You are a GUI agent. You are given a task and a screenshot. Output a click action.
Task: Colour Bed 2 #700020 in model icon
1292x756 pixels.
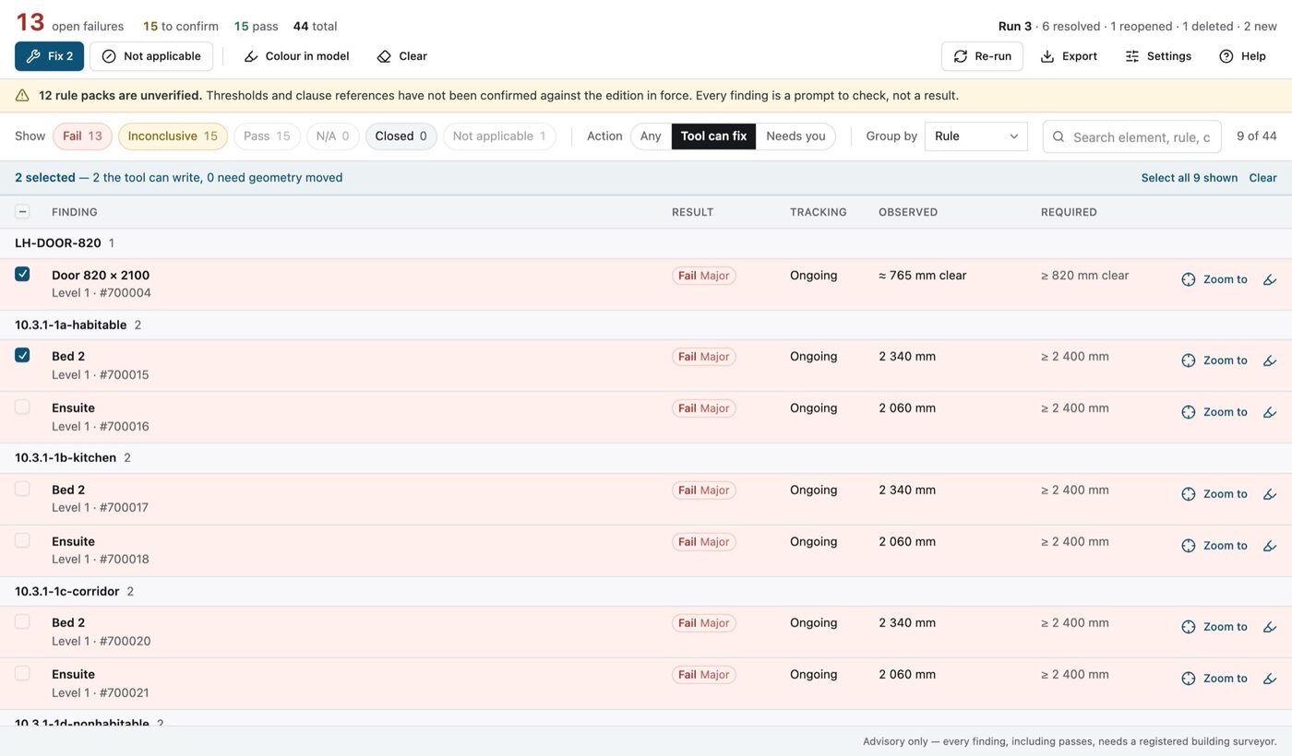tap(1270, 627)
